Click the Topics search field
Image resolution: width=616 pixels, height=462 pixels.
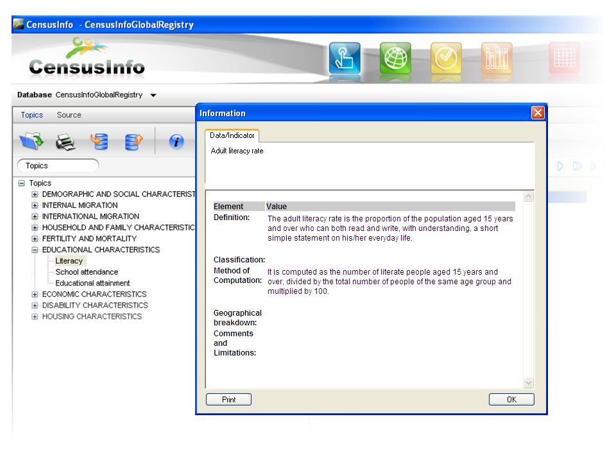(58, 166)
